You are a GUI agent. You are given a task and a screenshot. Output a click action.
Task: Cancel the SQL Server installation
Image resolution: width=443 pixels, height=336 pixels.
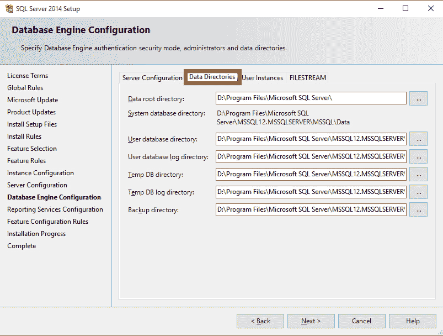pos(361,321)
